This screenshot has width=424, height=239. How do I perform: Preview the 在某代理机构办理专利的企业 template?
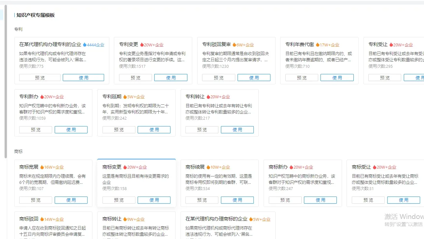pos(40,78)
